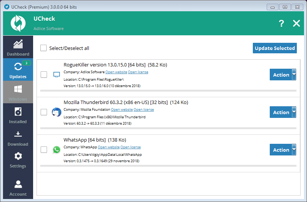Open the Settings gear icon
This screenshot has height=202, width=307.
click(x=18, y=156)
